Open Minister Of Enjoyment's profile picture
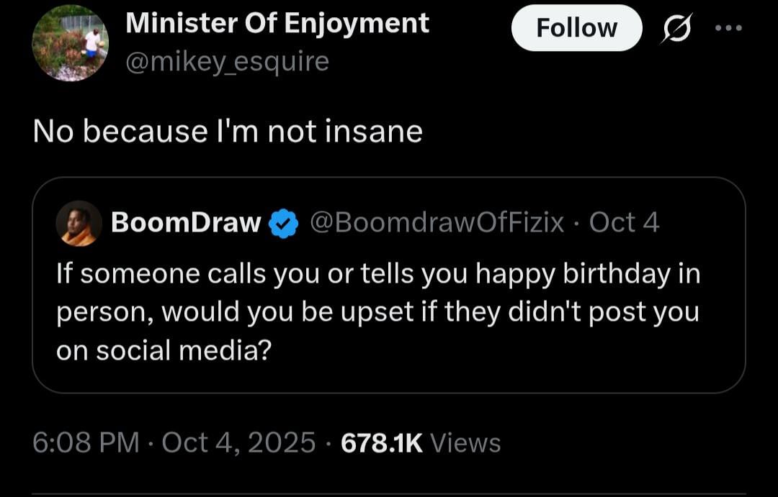This screenshot has height=497, width=778. pos(70,45)
